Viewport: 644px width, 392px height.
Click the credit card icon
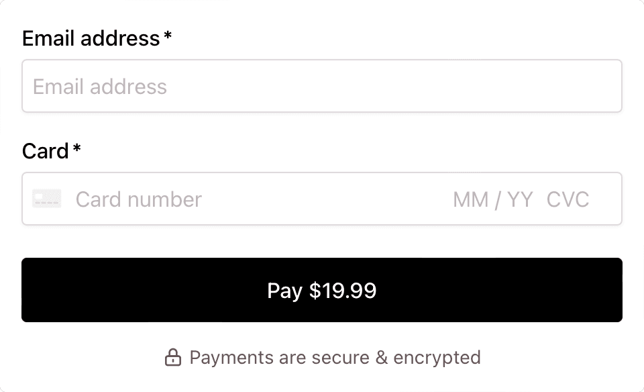click(x=47, y=199)
